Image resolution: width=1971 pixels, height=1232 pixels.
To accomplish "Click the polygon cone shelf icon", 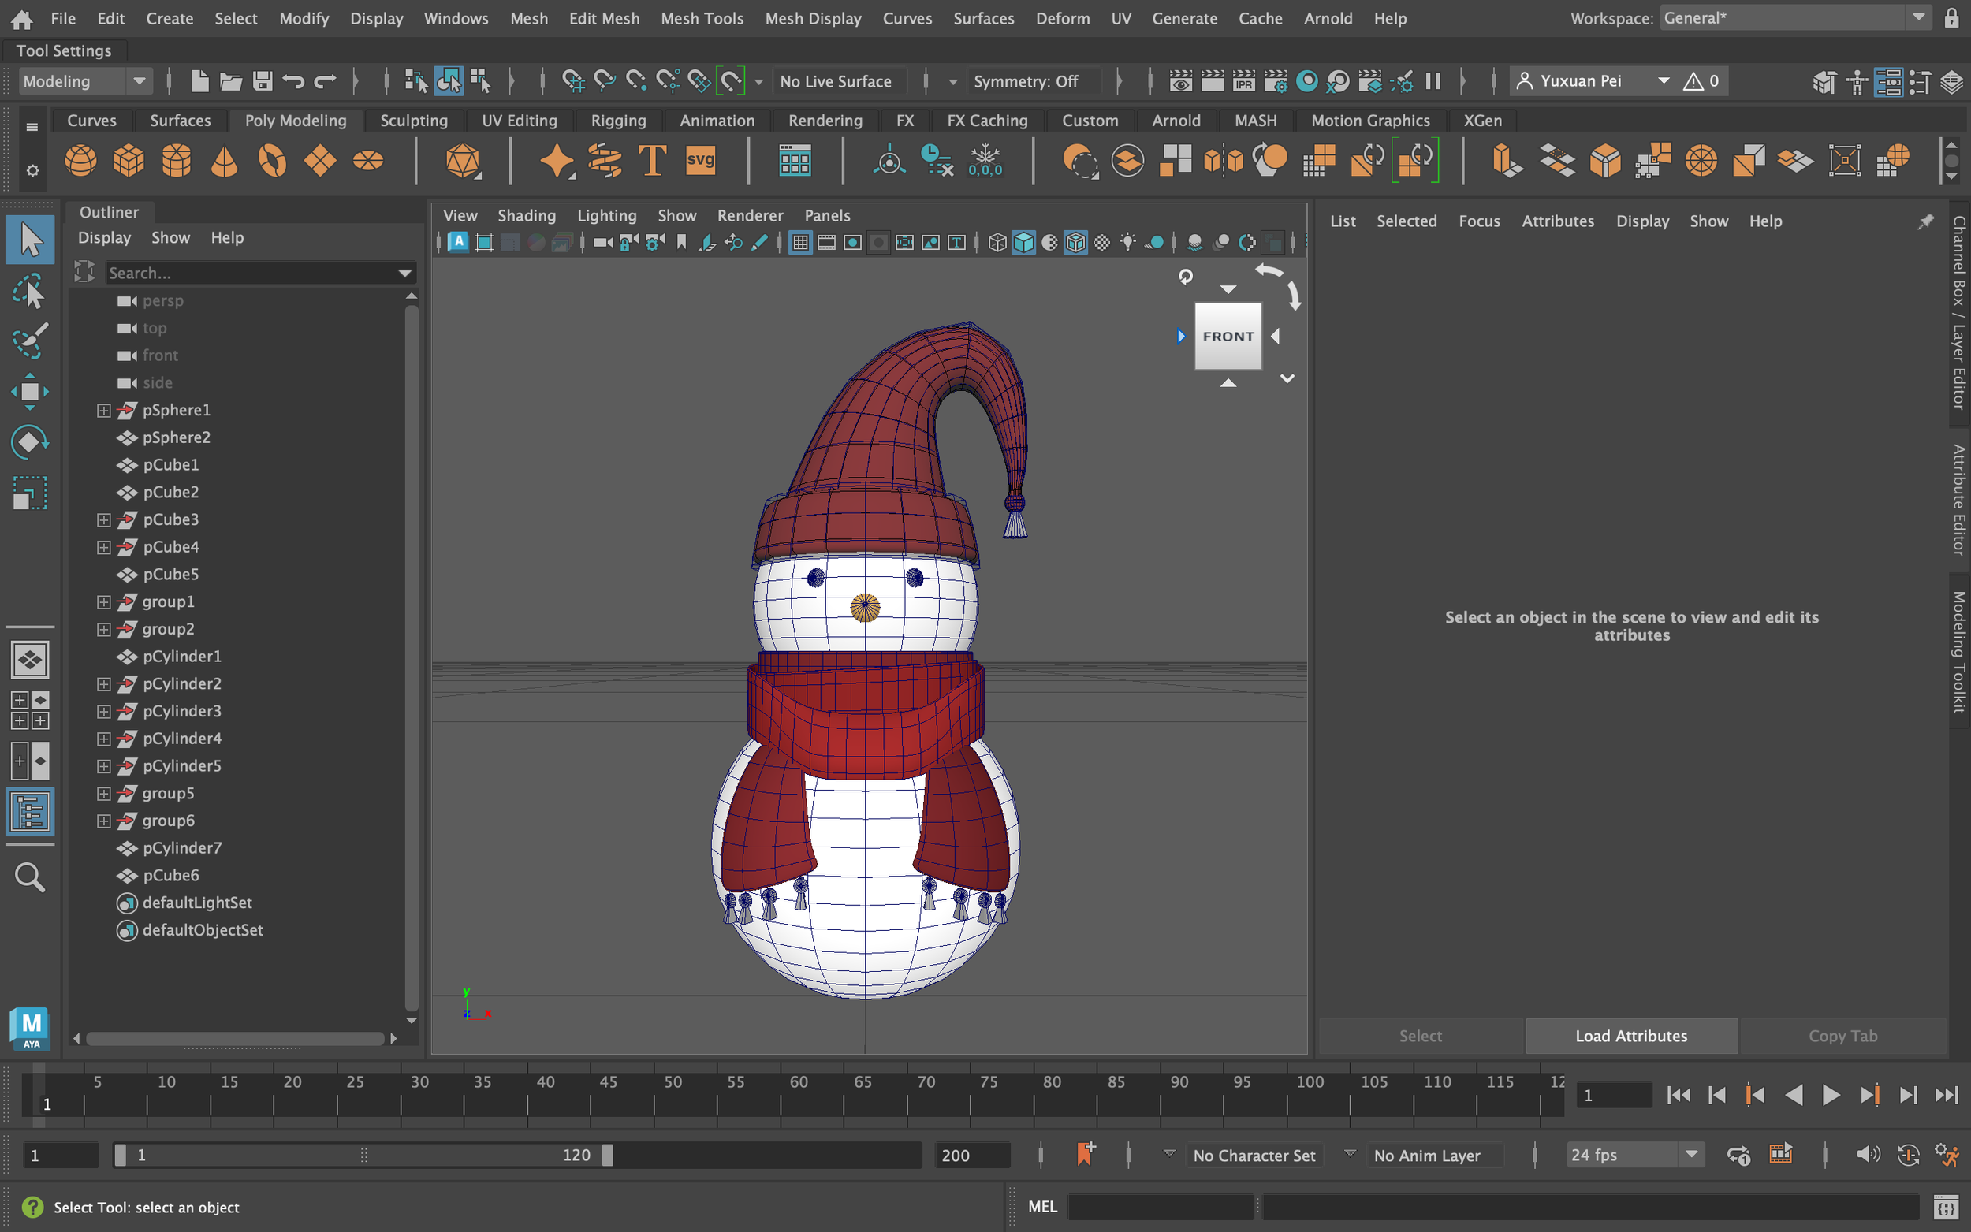I will pyautogui.click(x=224, y=161).
